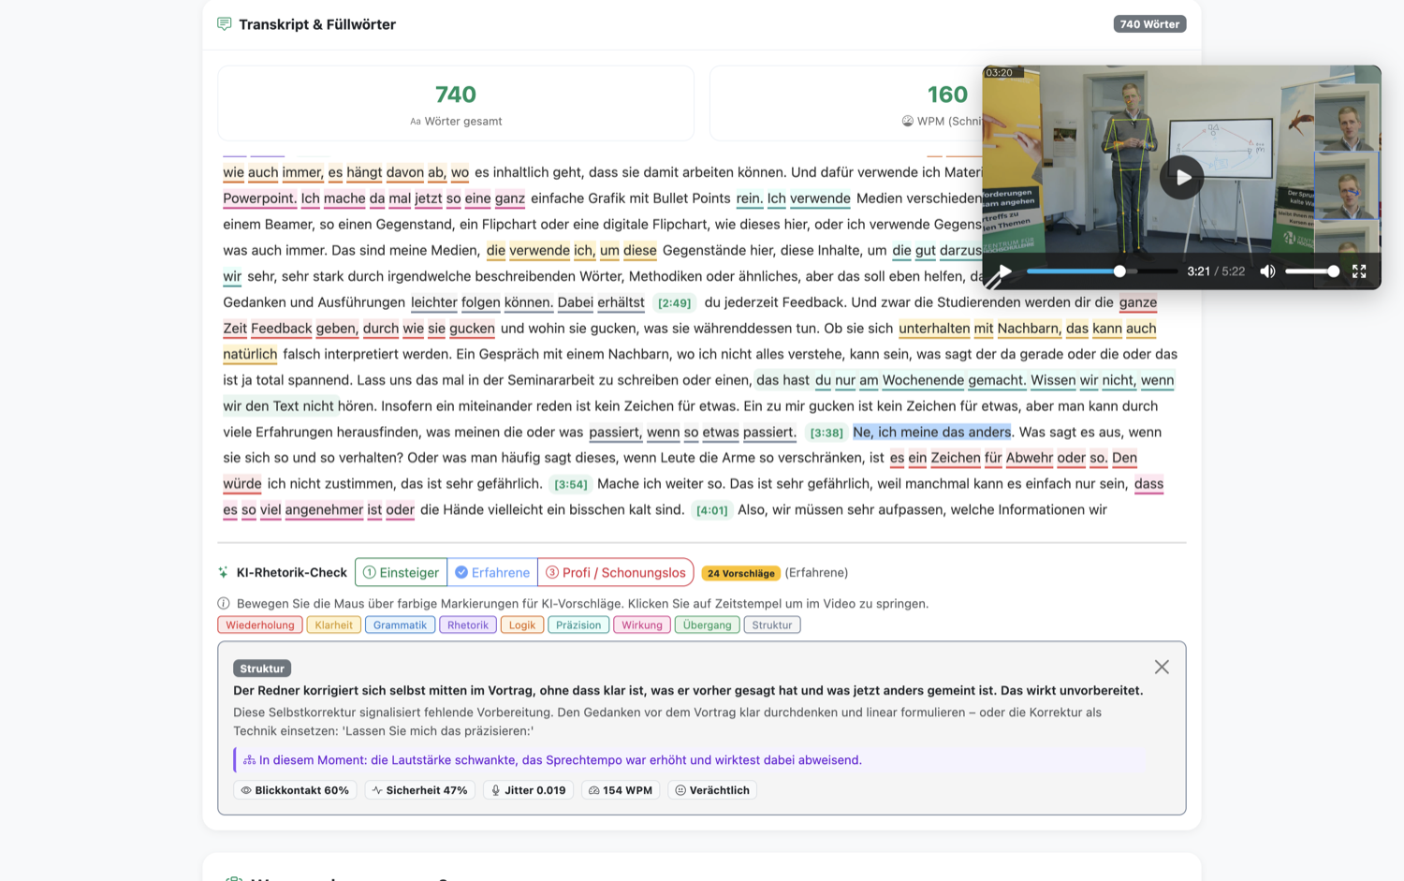Click the volume slider knob
Screen dimensions: 1404x881
[x=1333, y=272]
